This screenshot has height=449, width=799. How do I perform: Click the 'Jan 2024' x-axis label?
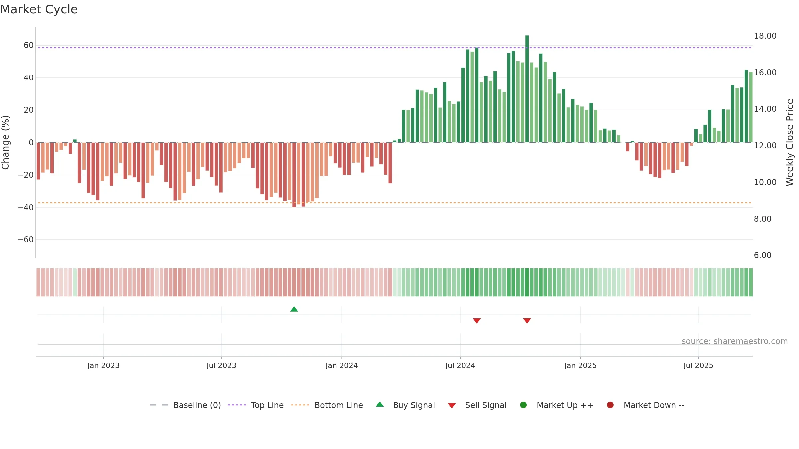(342, 366)
